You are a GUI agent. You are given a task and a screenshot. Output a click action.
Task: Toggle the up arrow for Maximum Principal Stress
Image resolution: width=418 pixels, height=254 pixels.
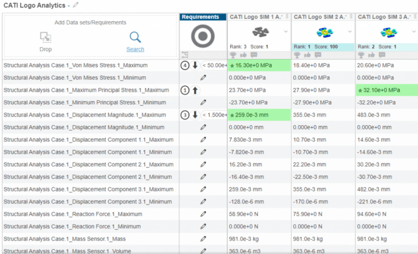pos(195,90)
